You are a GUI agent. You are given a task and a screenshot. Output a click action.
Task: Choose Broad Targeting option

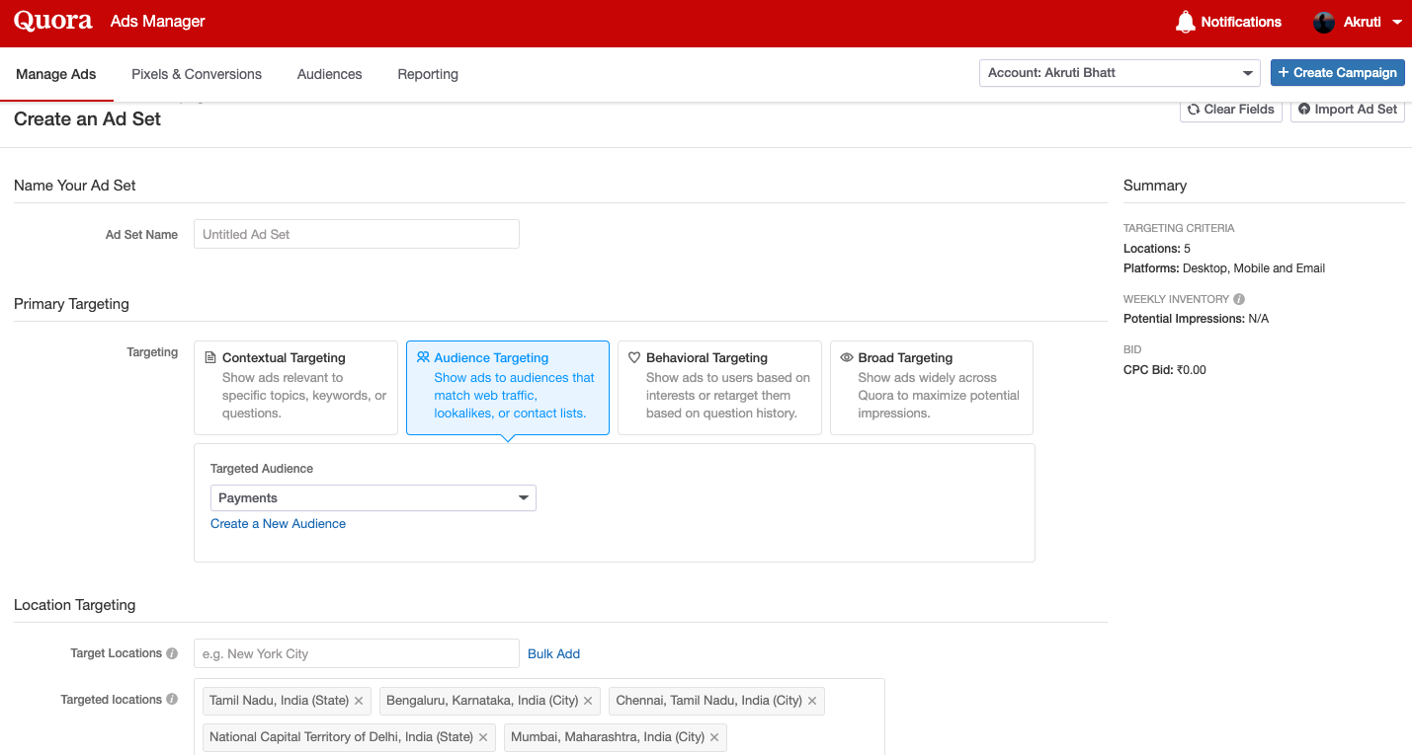pyautogui.click(x=932, y=388)
